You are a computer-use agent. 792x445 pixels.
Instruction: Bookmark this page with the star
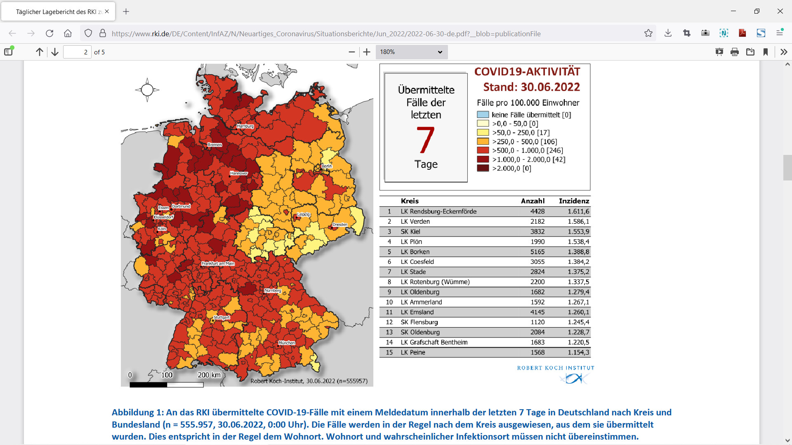click(648, 33)
